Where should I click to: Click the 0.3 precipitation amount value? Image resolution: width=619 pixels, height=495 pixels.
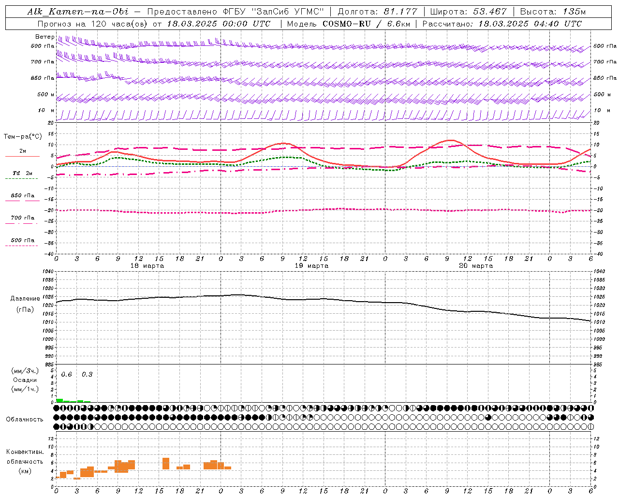click(x=87, y=375)
